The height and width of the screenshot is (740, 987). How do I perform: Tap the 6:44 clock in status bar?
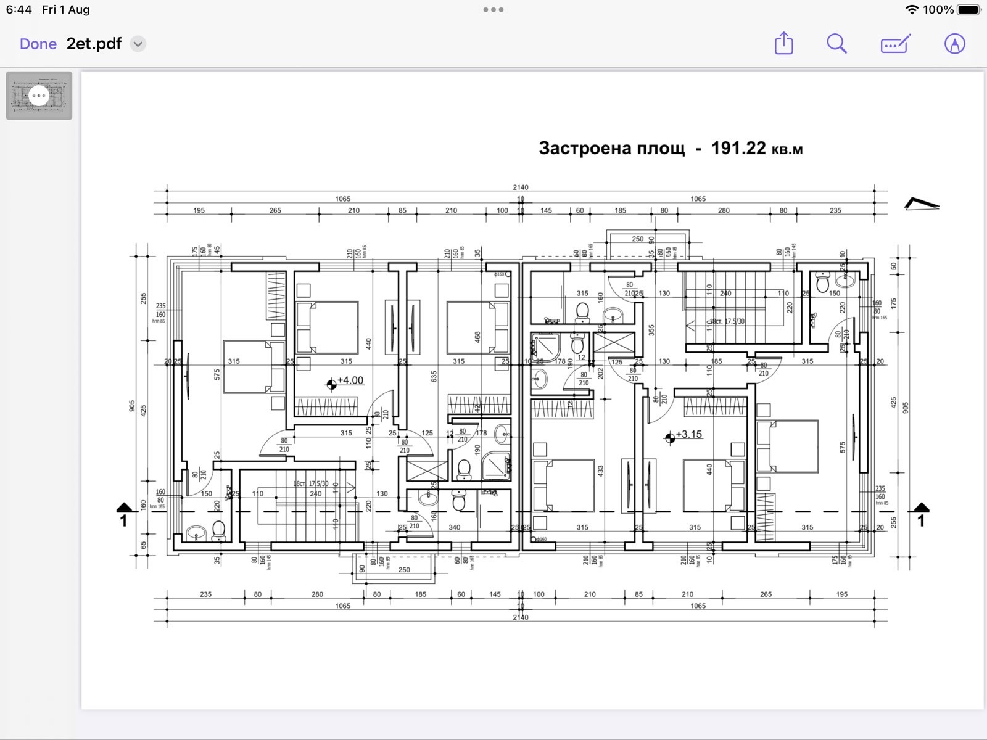pyautogui.click(x=19, y=10)
